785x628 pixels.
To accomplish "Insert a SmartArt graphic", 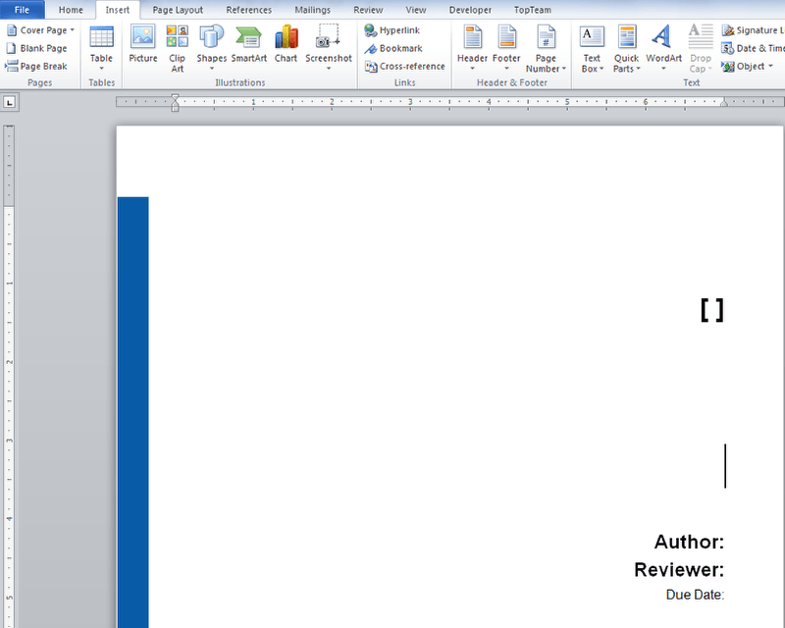I will tap(248, 46).
